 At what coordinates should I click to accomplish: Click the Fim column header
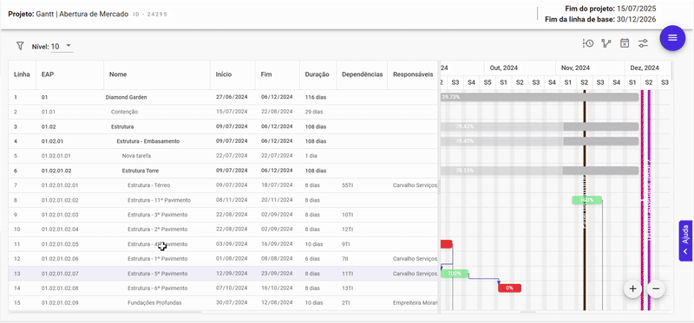(278, 74)
